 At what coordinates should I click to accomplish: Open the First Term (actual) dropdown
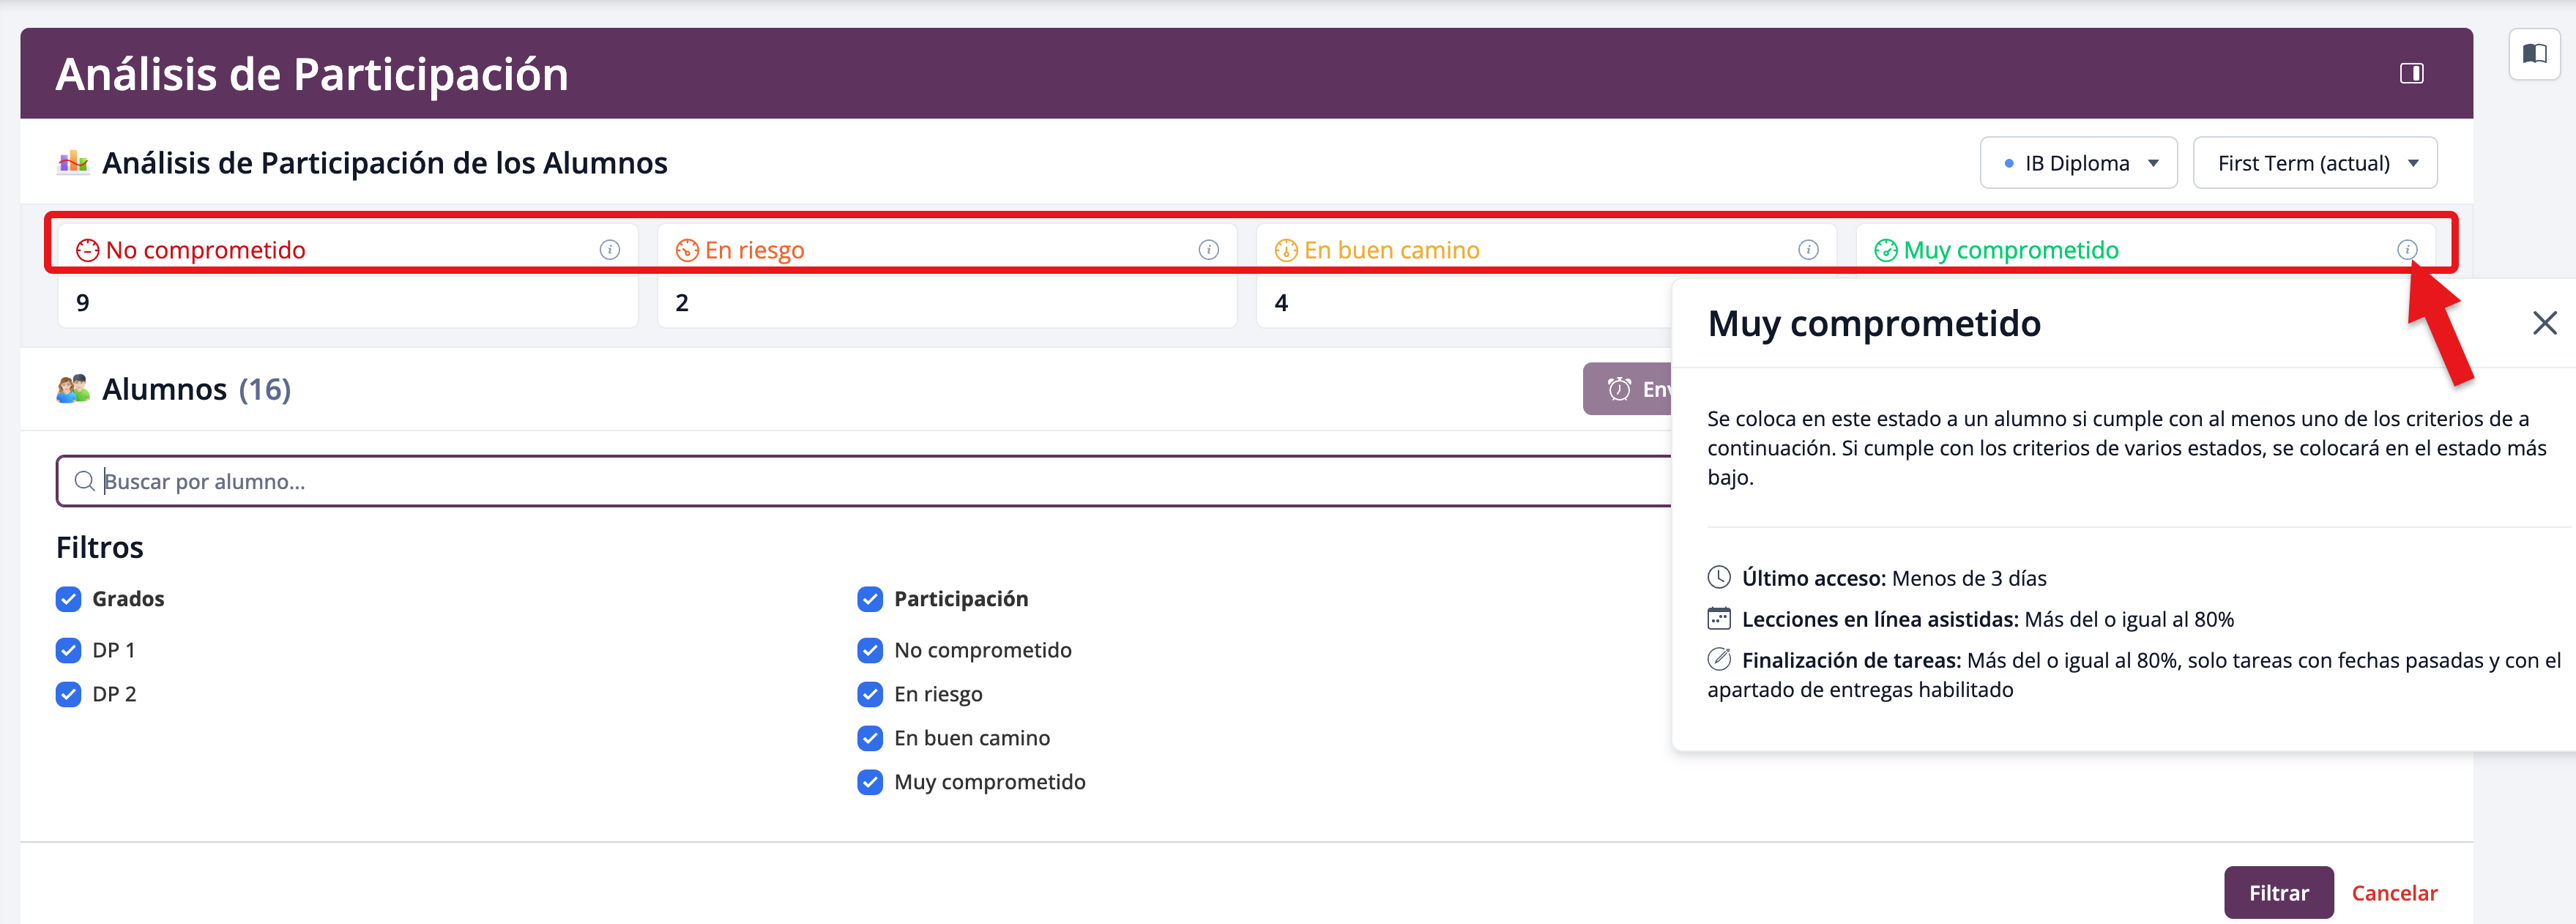[2314, 163]
